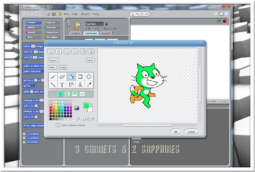Click the share project icon beside the save icon

[x=59, y=14]
